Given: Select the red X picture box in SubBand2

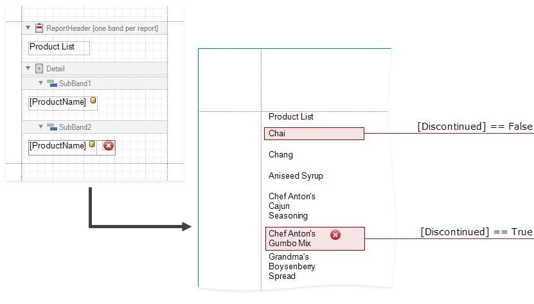Looking at the screenshot, I should coord(109,146).
